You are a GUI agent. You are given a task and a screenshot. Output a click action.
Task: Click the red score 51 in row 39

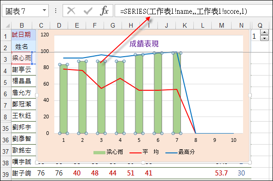[x=131, y=173]
